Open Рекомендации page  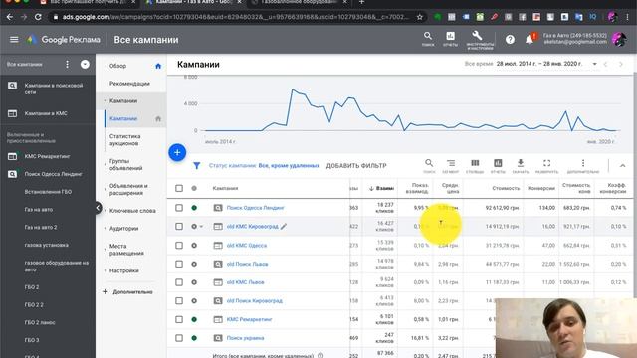tap(129, 84)
